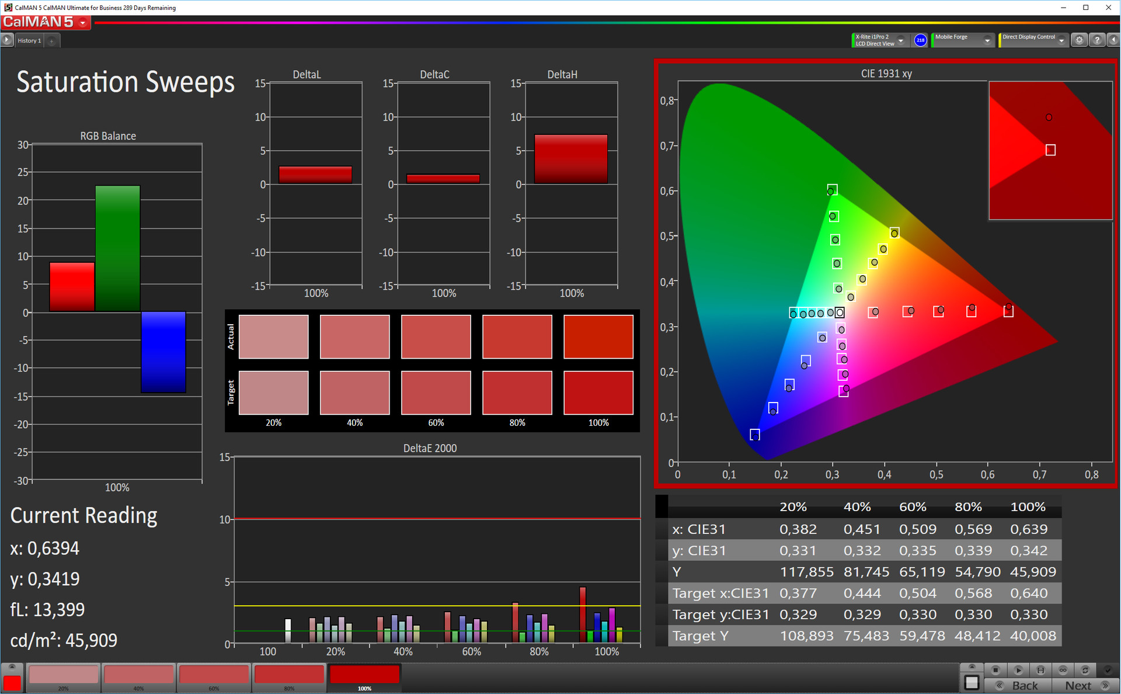This screenshot has width=1121, height=694.
Task: Open the CalMAN 5 main menu
Action: pos(82,23)
